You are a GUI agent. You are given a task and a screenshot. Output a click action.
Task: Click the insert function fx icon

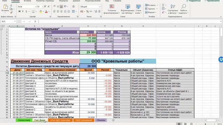point(35,22)
